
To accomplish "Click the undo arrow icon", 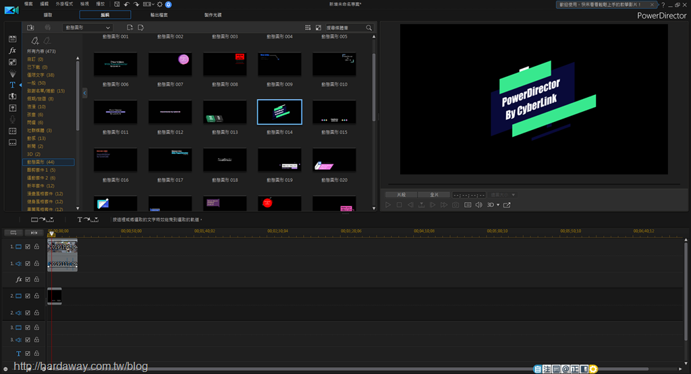I will pyautogui.click(x=126, y=4).
